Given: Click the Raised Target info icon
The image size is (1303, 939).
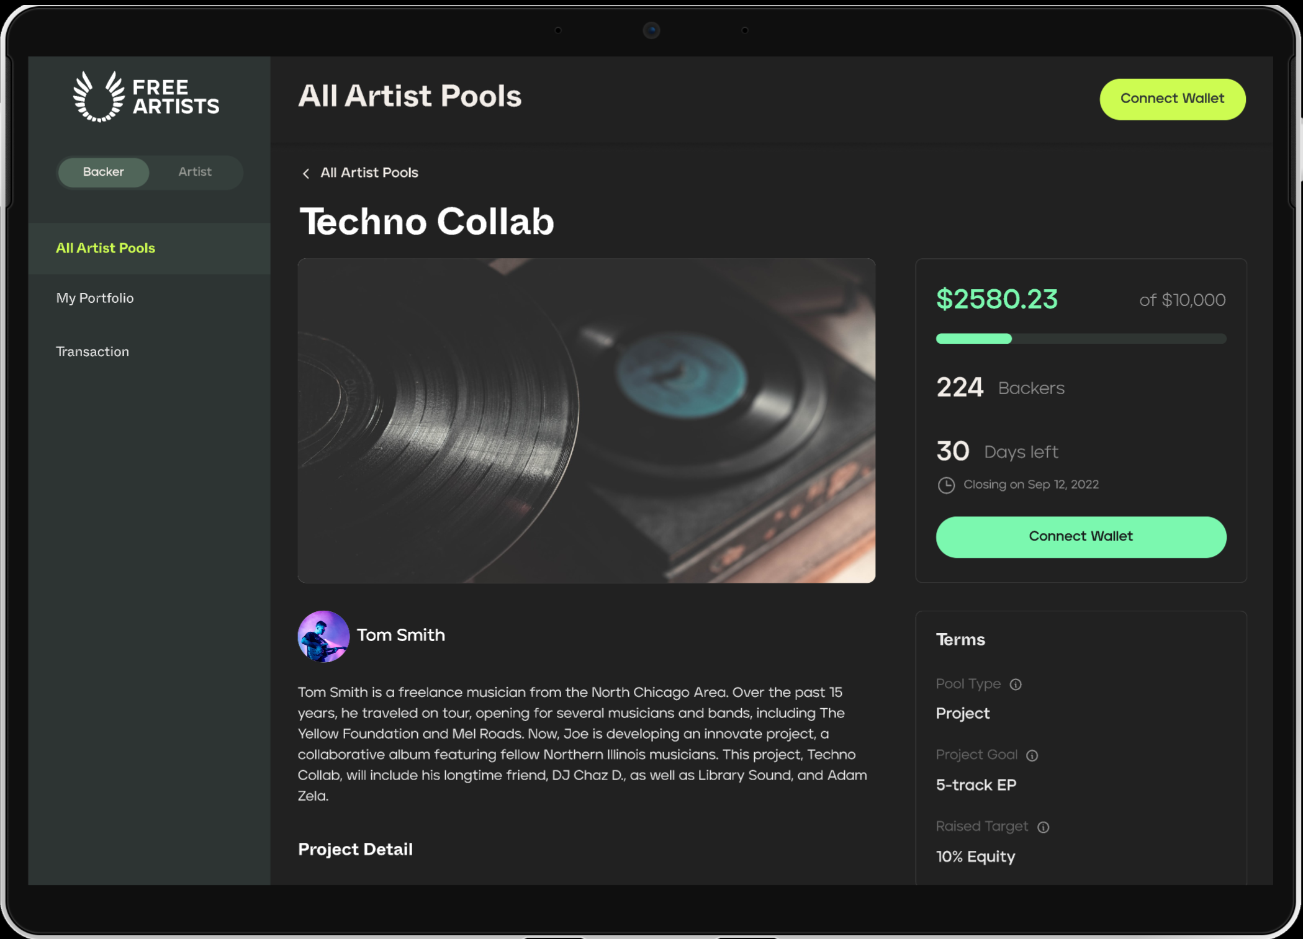Looking at the screenshot, I should pyautogui.click(x=1044, y=827).
